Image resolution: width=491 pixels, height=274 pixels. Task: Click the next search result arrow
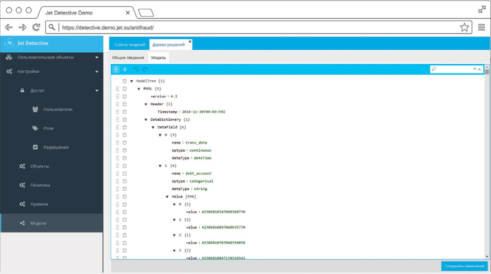[474, 69]
